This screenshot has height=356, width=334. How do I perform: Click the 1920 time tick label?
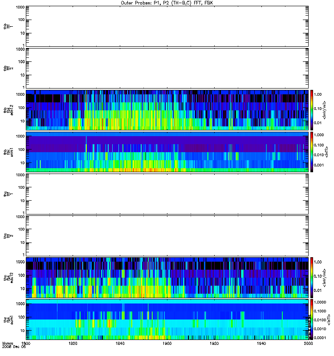coord(214,343)
